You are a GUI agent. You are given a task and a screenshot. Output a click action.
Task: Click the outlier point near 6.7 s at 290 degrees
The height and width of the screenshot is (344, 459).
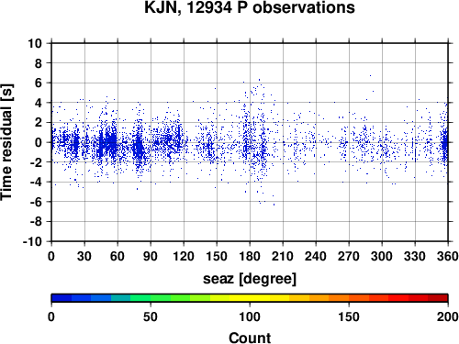point(370,75)
